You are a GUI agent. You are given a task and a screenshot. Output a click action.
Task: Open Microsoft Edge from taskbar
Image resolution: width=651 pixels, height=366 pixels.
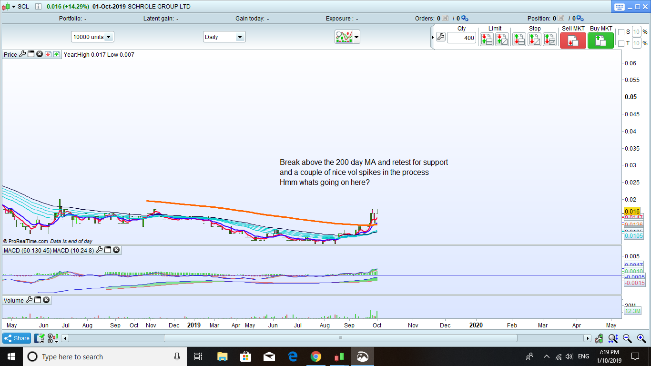(293, 356)
